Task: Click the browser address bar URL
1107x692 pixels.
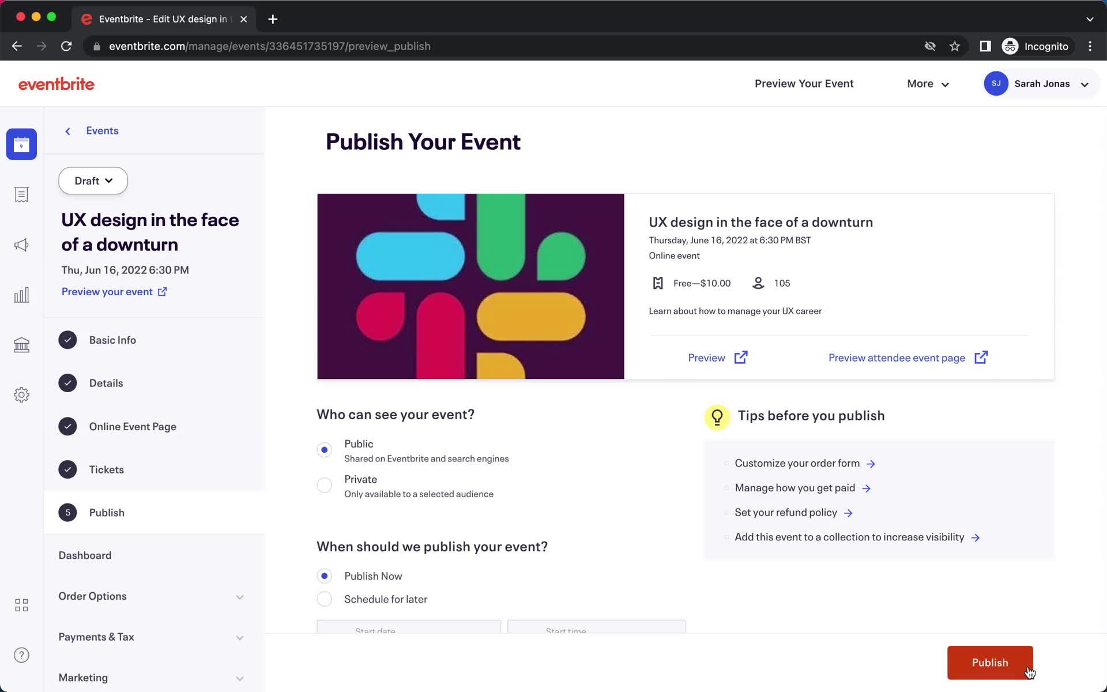Action: tap(269, 46)
